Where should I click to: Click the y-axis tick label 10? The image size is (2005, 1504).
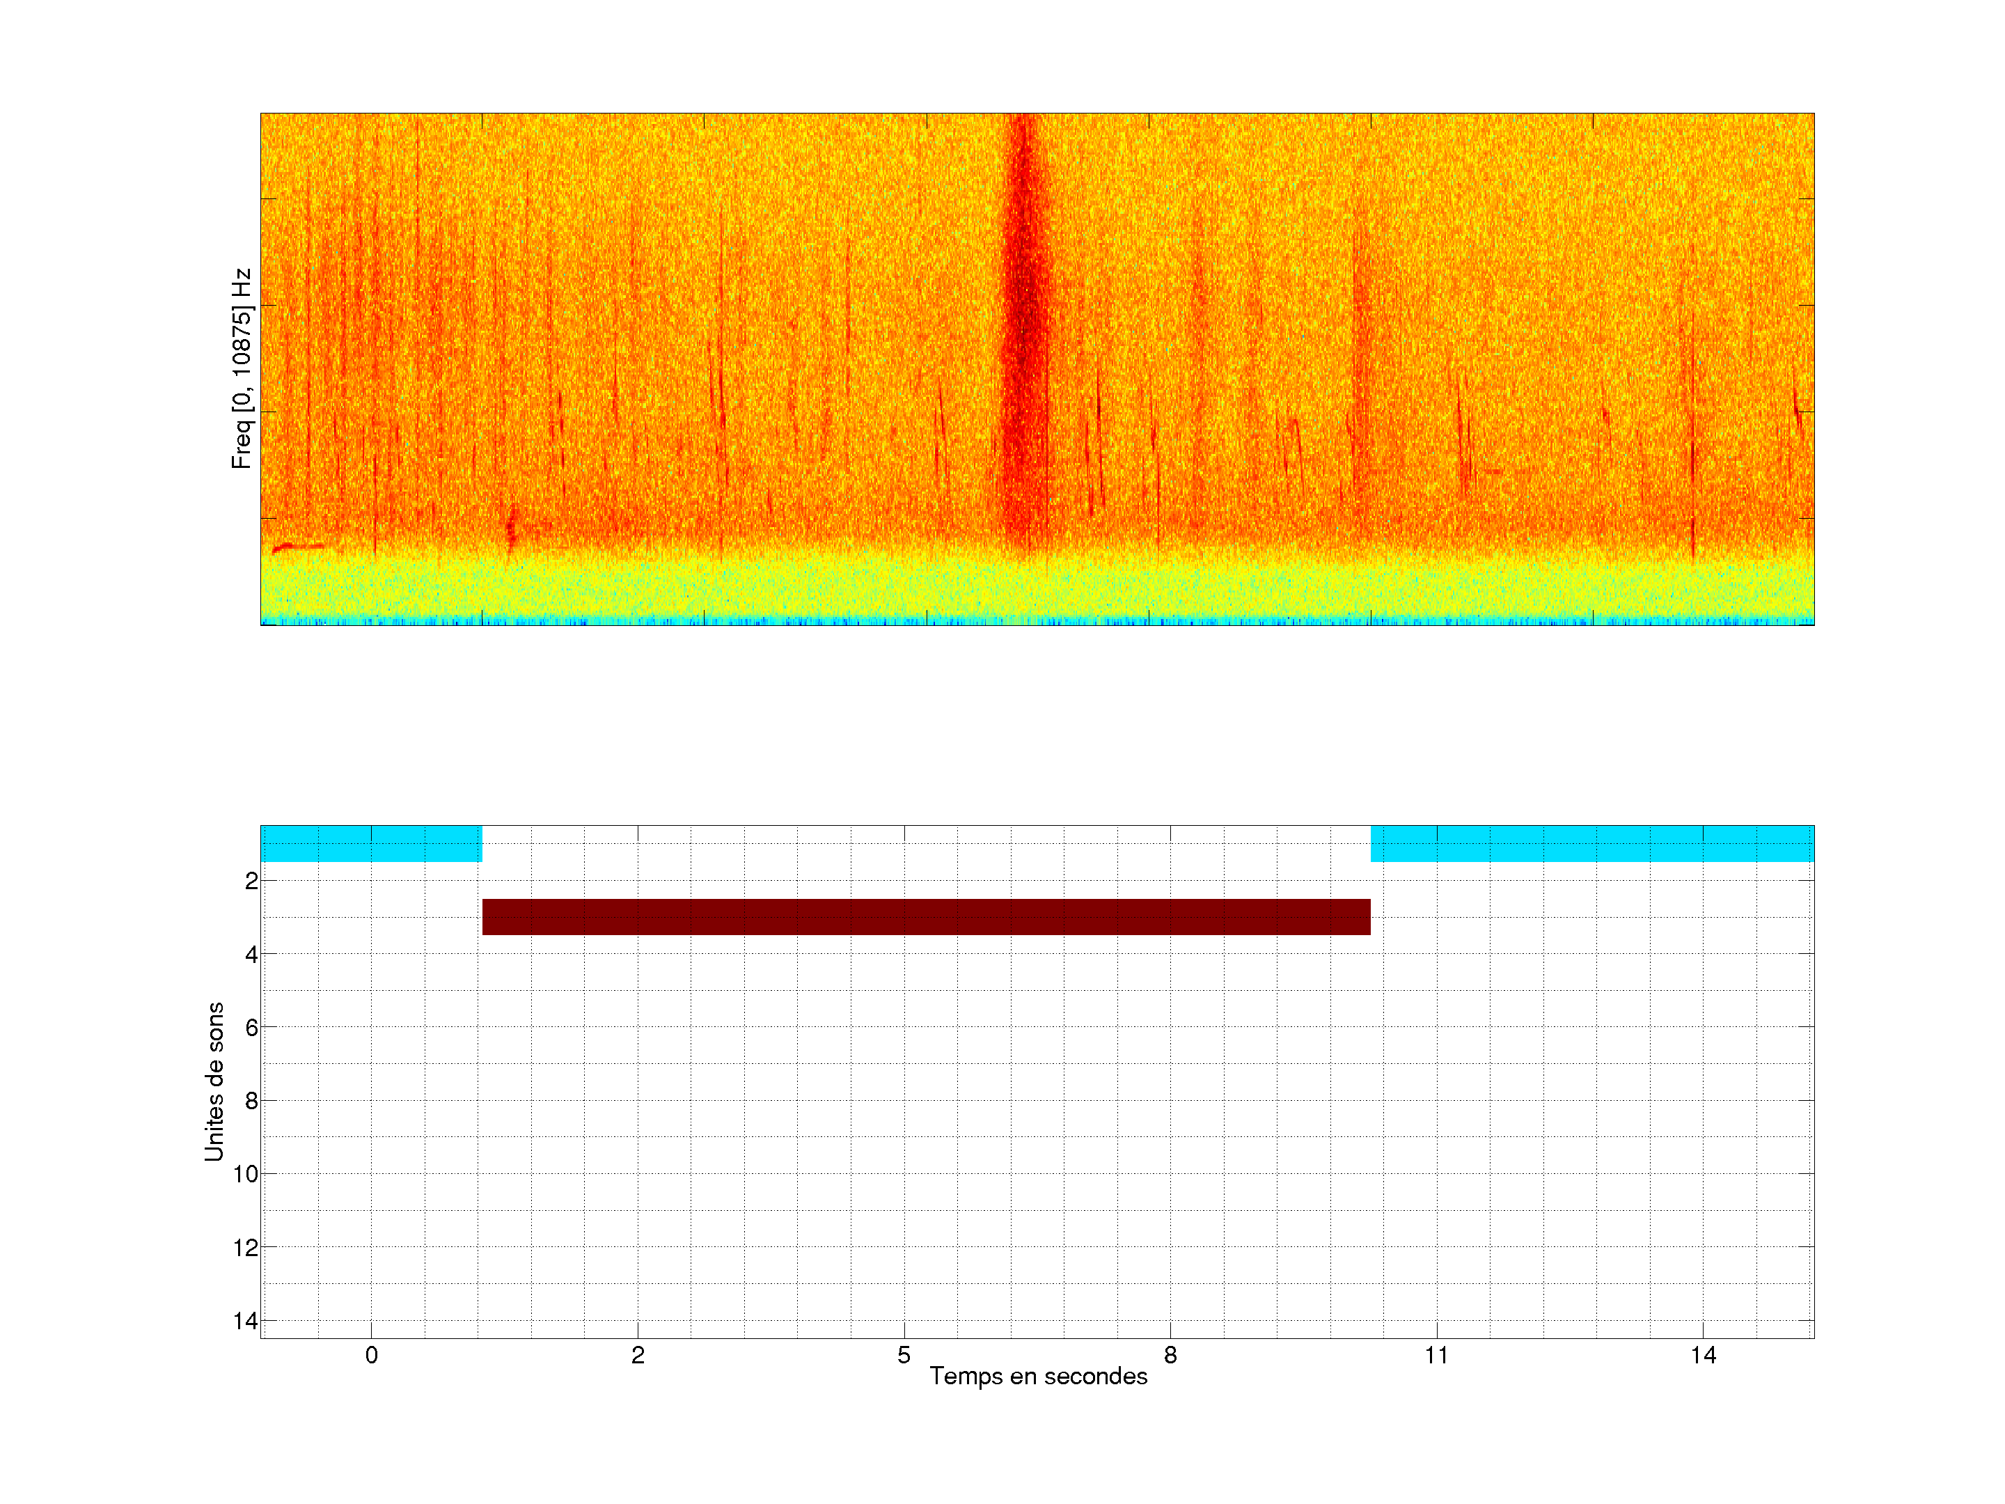tap(246, 1174)
